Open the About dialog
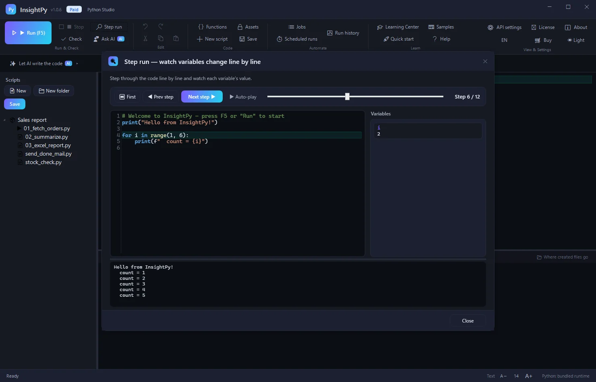 click(576, 27)
